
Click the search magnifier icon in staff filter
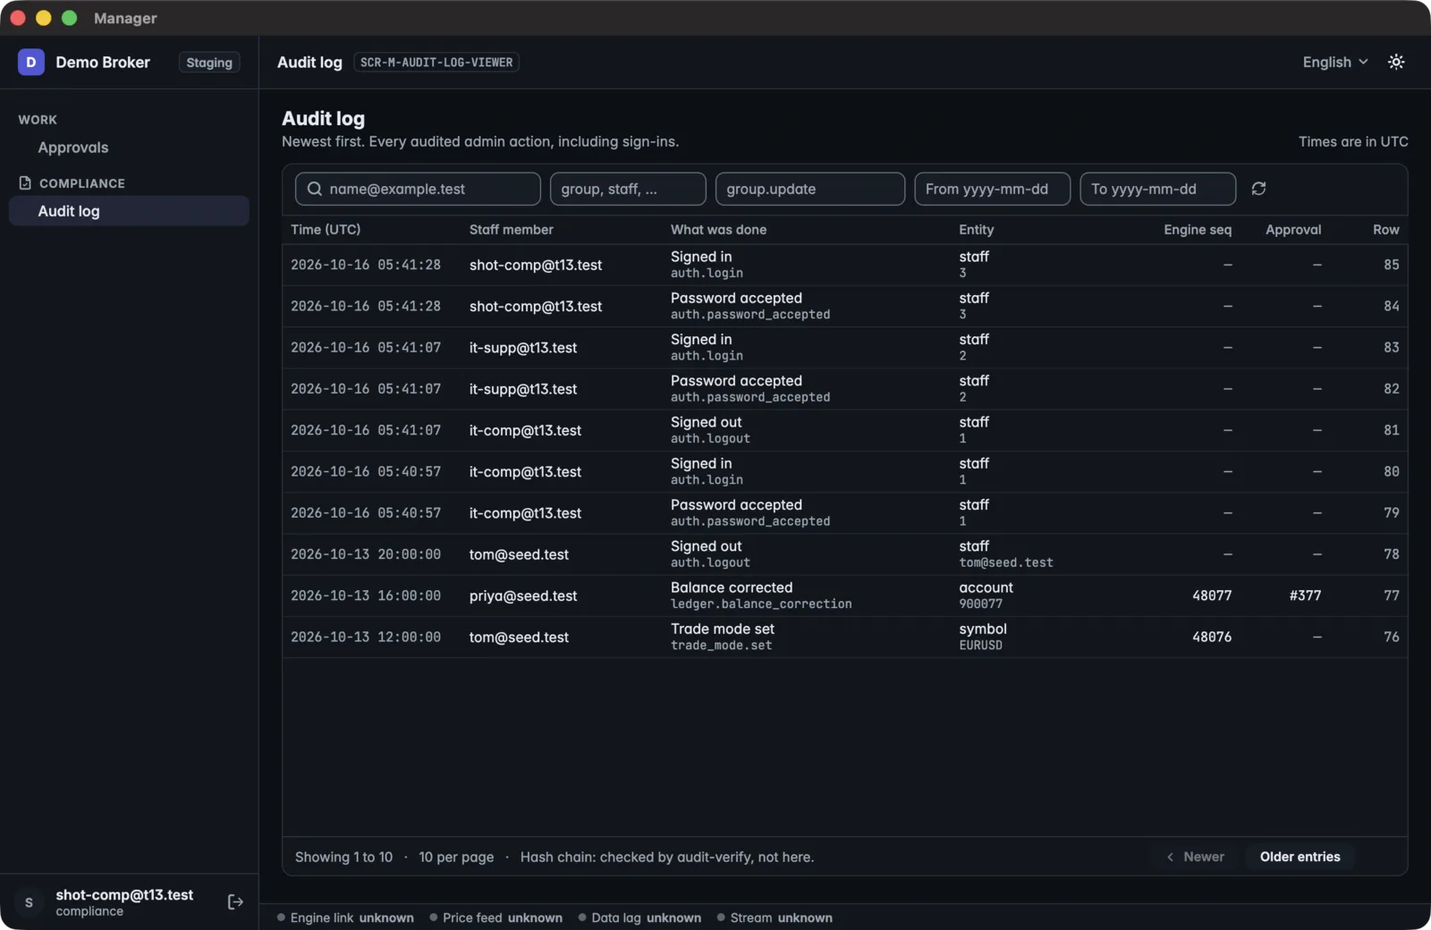(x=314, y=189)
